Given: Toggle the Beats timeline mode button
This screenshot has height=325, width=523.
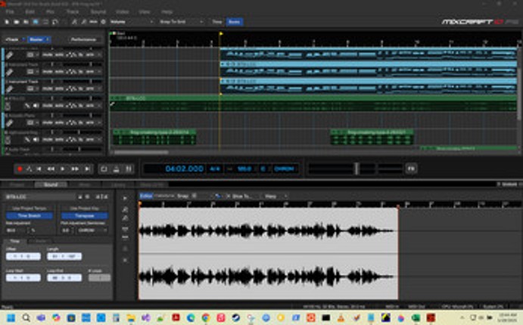Looking at the screenshot, I should [235, 22].
